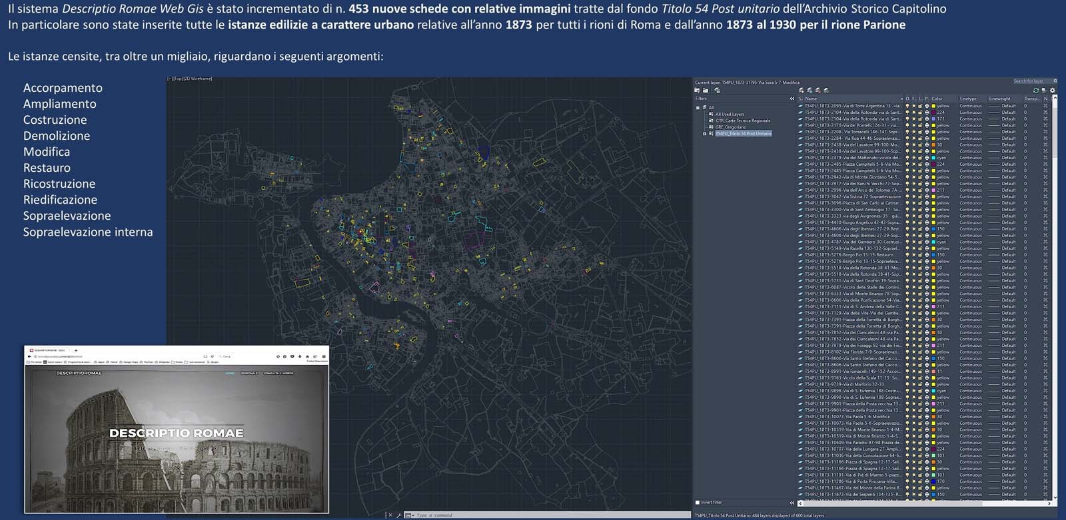Sort layers by Name column header
1066x520 pixels.
click(811, 99)
